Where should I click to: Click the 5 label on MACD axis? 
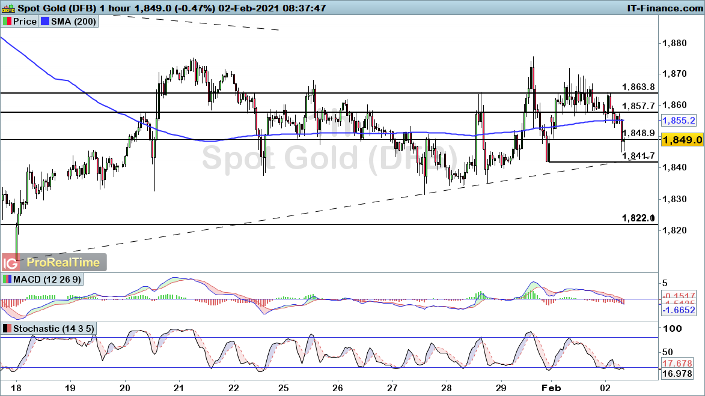(665, 284)
